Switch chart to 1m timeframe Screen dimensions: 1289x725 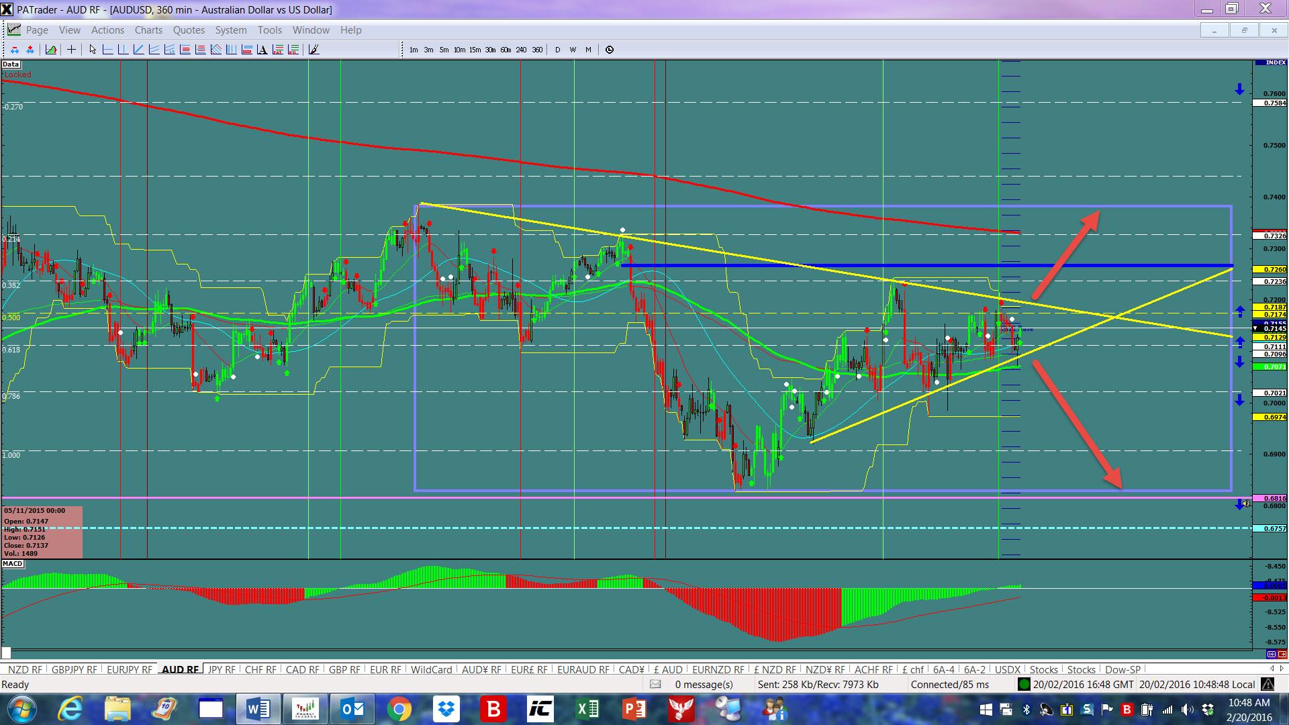tap(414, 50)
